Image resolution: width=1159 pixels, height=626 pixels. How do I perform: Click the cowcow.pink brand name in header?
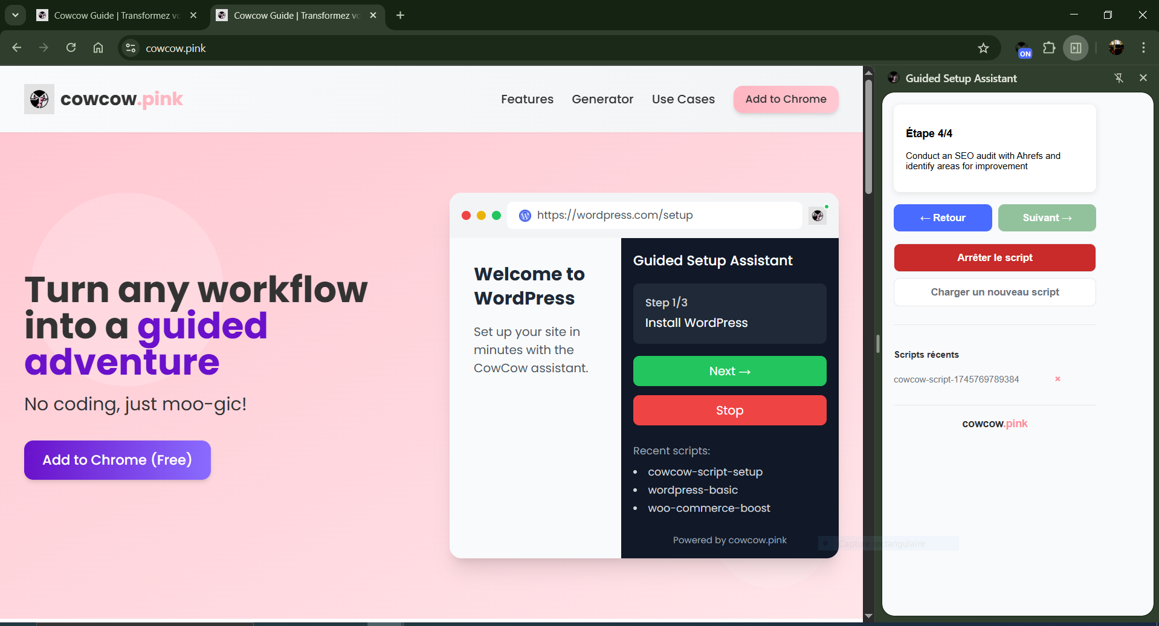(121, 99)
